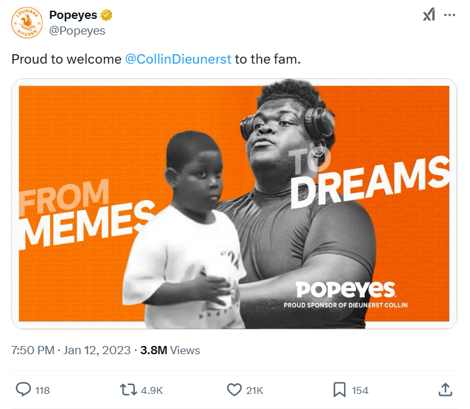The height and width of the screenshot is (409, 470).
Task: Open the From Memes to Dreams image
Action: click(x=234, y=204)
